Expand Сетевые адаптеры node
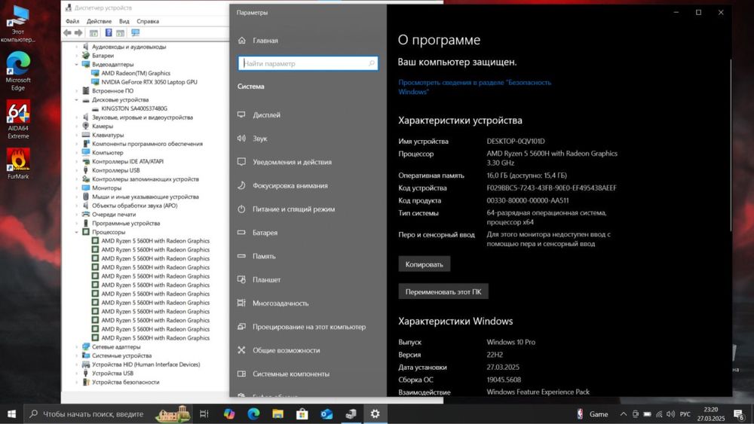This screenshot has width=754, height=424. [76, 346]
